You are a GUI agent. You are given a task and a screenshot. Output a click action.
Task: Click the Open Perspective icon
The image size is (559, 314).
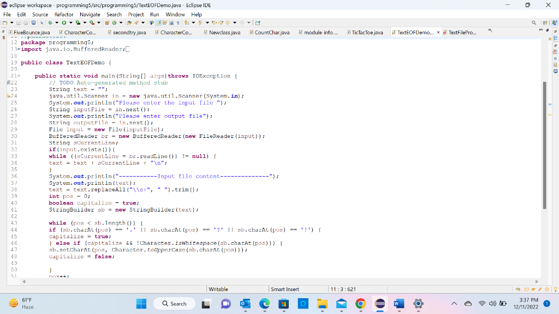545,23
